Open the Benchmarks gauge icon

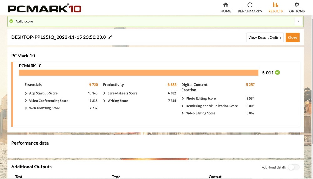(250, 5)
